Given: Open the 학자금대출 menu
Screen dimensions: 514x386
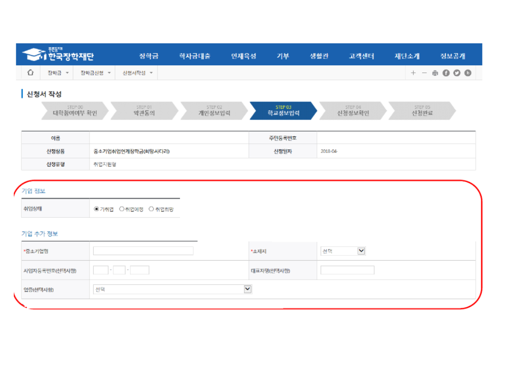Looking at the screenshot, I should tap(195, 56).
